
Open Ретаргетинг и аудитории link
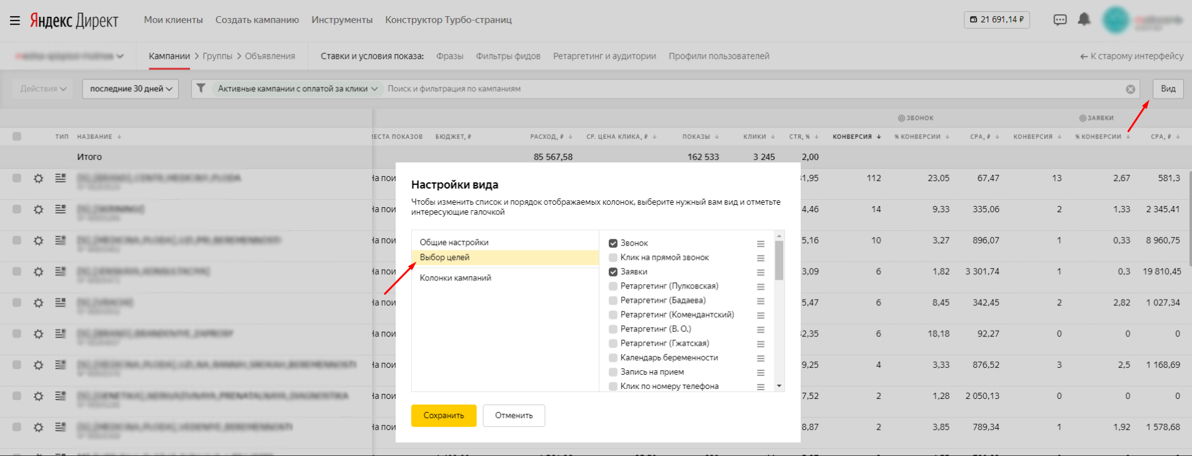604,56
